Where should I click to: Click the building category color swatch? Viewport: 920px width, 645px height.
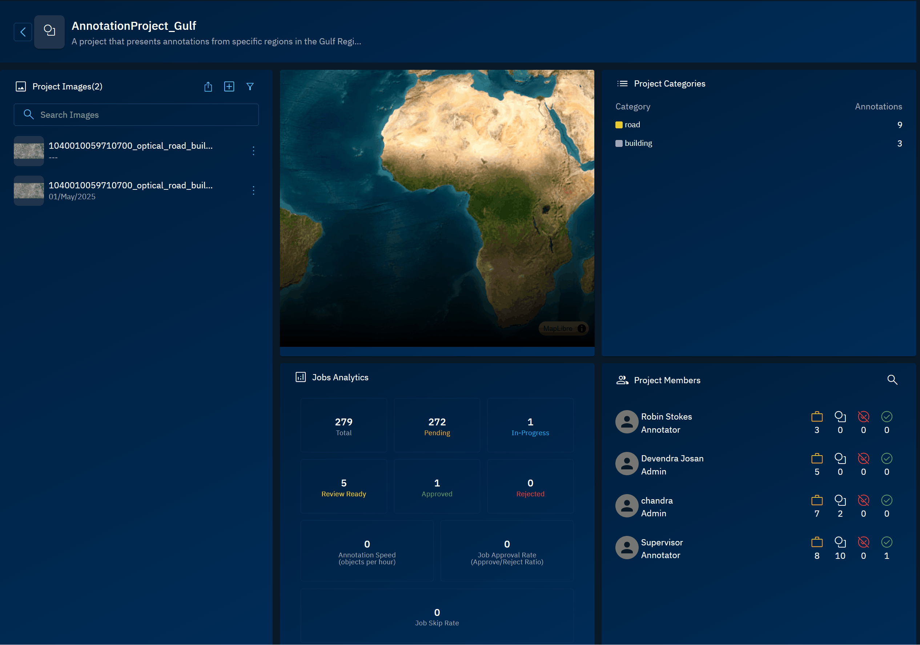click(619, 144)
